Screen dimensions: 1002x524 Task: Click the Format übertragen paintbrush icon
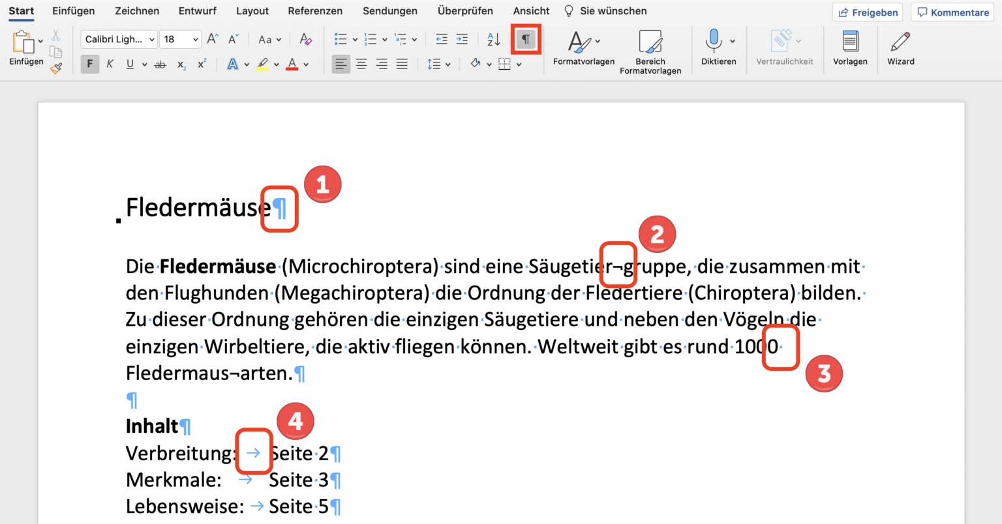click(x=55, y=67)
